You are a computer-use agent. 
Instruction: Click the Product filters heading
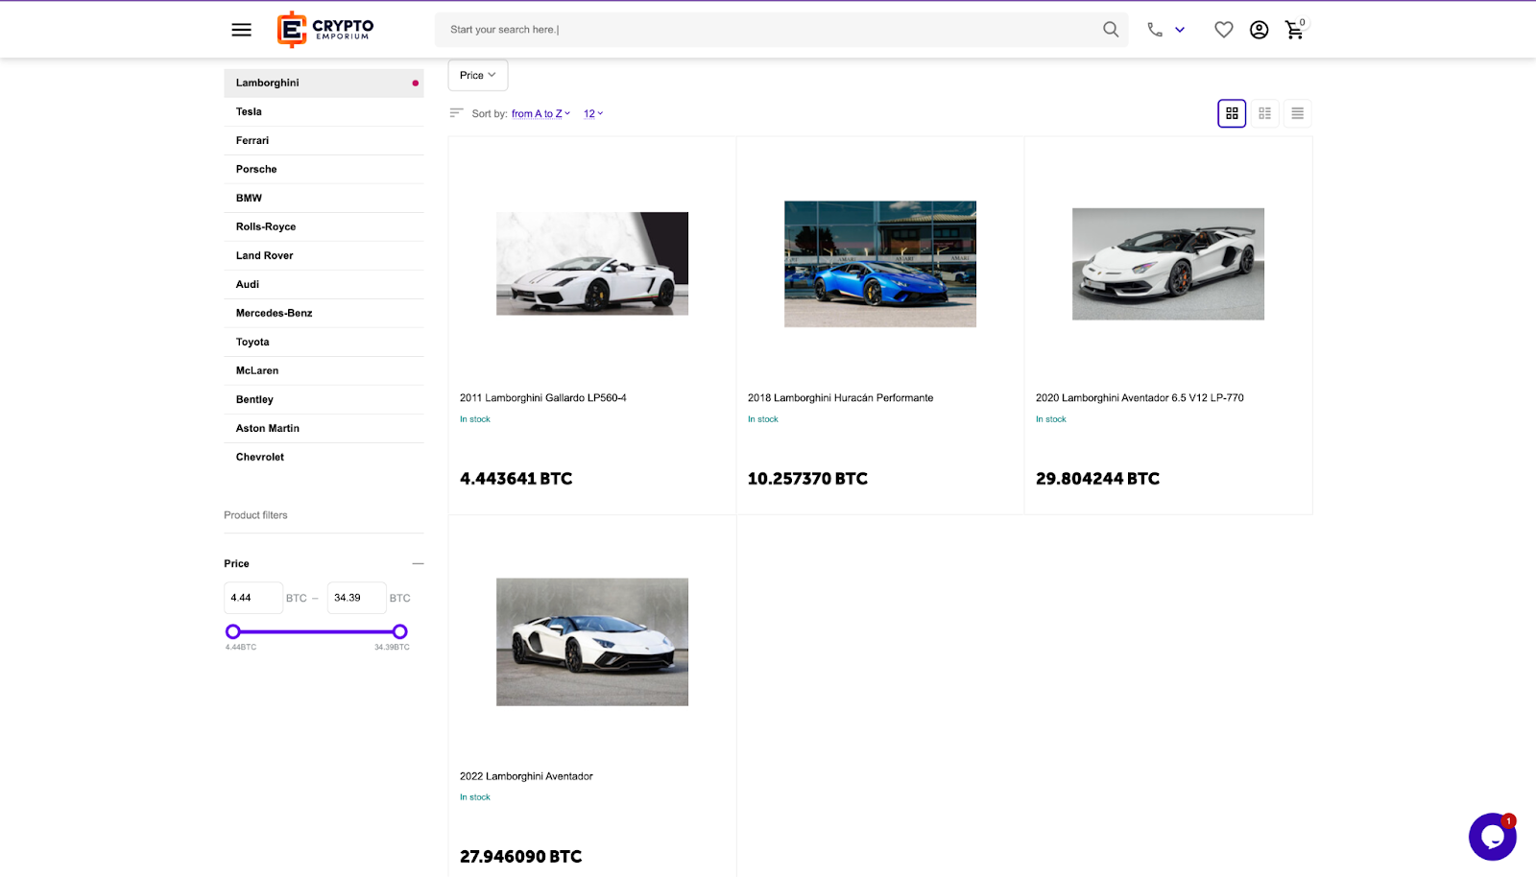click(x=256, y=515)
